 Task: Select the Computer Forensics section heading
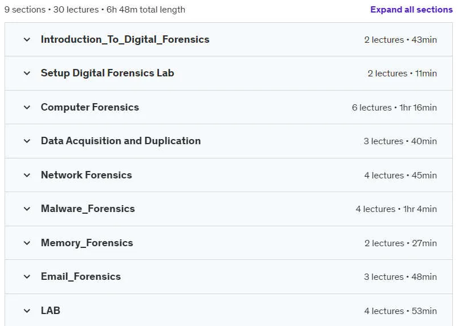click(x=89, y=107)
